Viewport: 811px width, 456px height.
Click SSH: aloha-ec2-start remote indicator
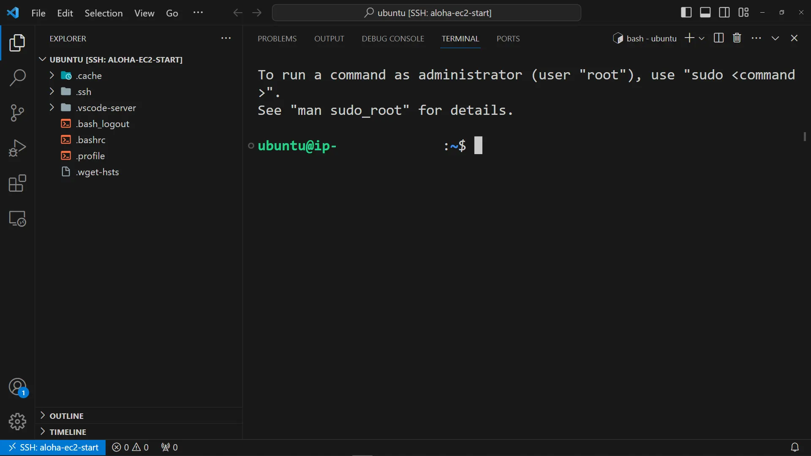[x=53, y=447]
